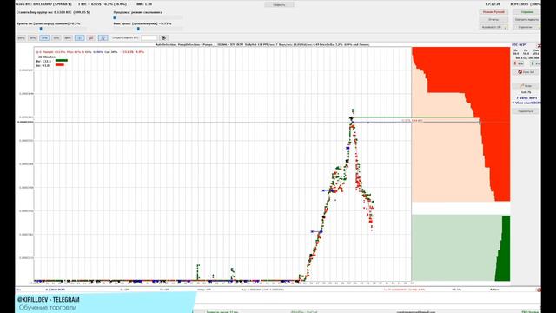Open the View chart BCPT link
The width and height of the screenshot is (556, 313).
point(526,103)
